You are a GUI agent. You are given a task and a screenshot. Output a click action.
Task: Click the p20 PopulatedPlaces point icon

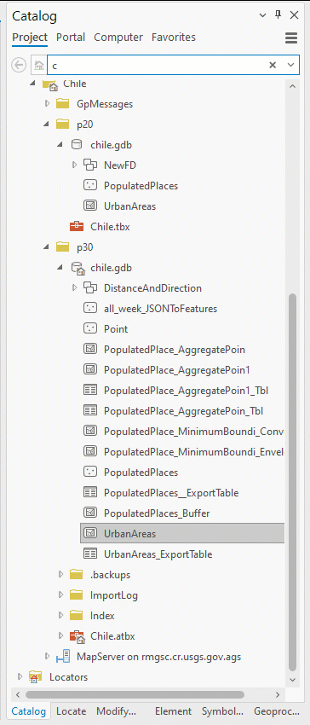(89, 186)
